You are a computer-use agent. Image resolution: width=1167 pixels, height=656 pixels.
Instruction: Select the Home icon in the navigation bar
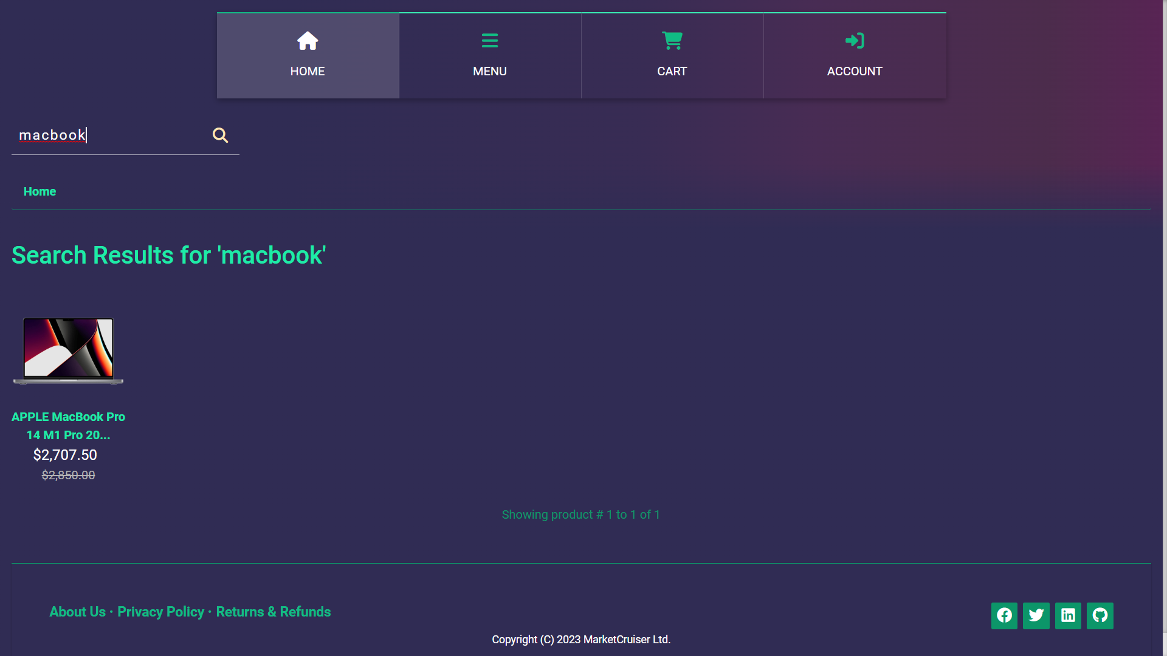pos(308,41)
